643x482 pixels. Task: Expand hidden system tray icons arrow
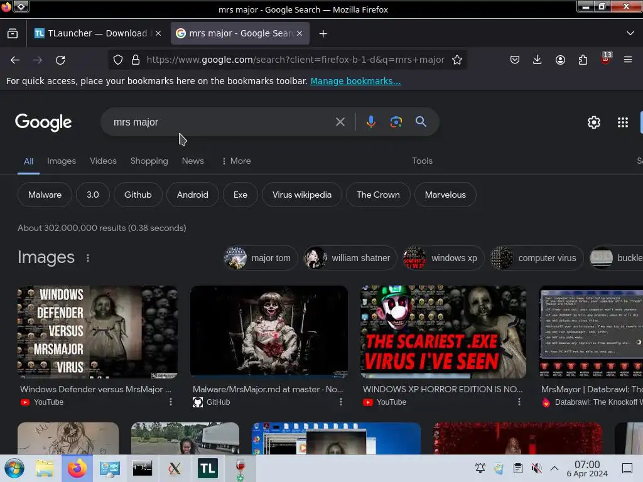click(554, 468)
